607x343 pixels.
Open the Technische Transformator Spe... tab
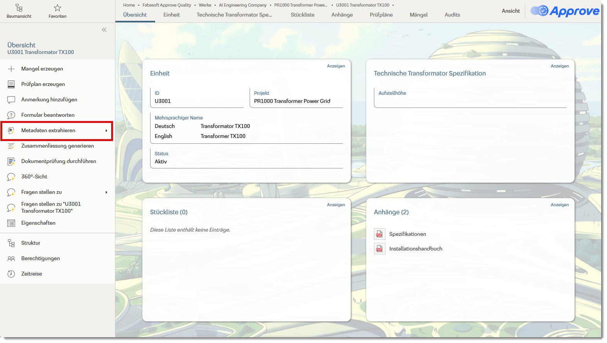234,15
